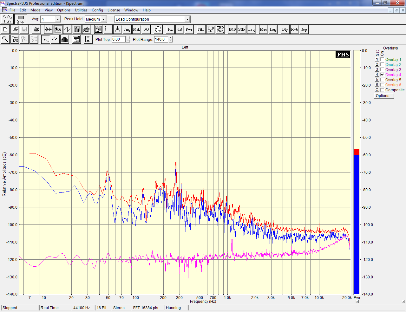This screenshot has height=312, width=406.
Task: Click the Mac macro toolbar button
Action: (x=263, y=29)
